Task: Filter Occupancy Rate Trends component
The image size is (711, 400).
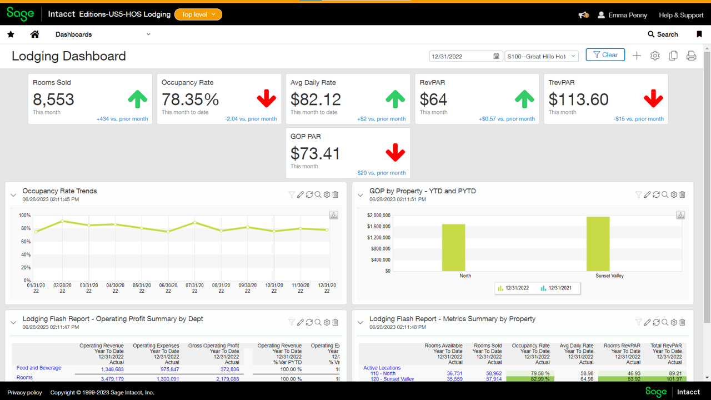Action: point(292,194)
